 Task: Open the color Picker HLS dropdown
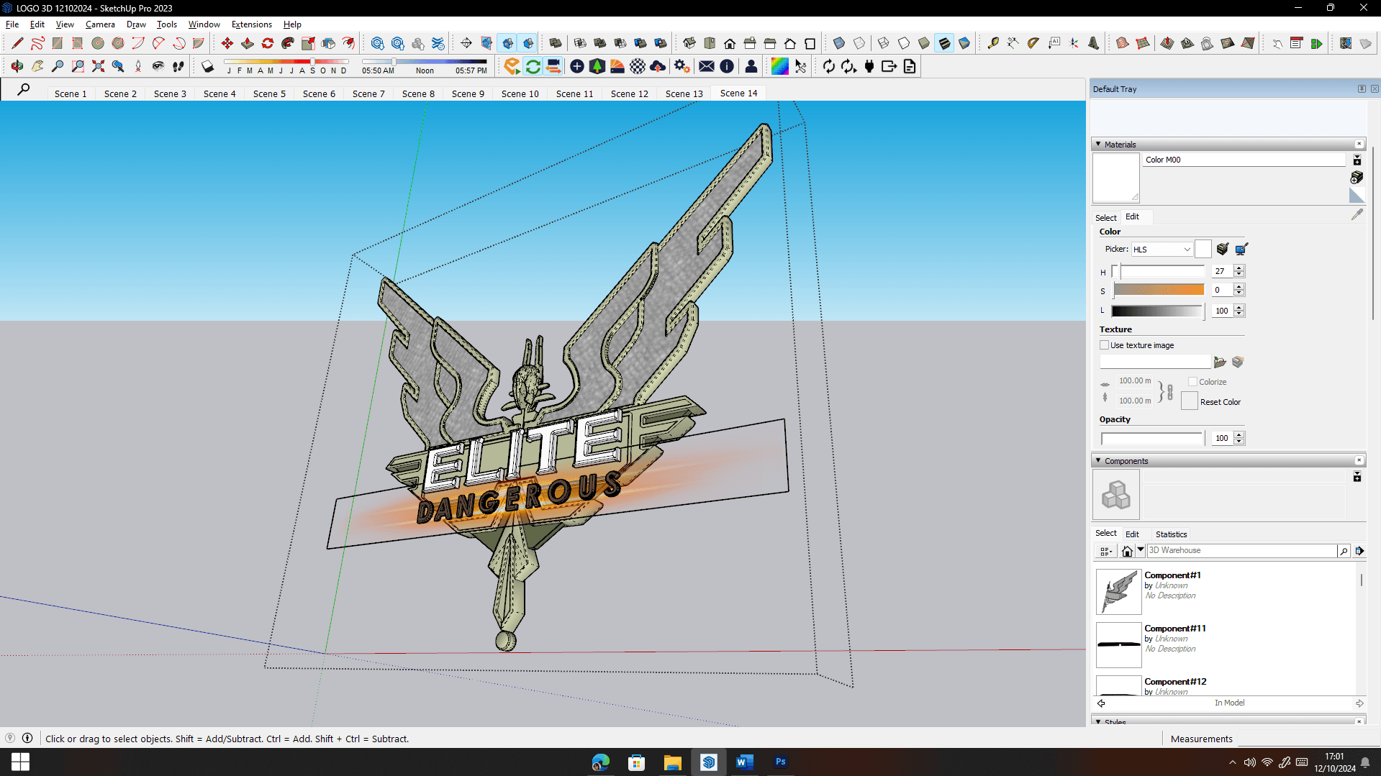(1162, 250)
